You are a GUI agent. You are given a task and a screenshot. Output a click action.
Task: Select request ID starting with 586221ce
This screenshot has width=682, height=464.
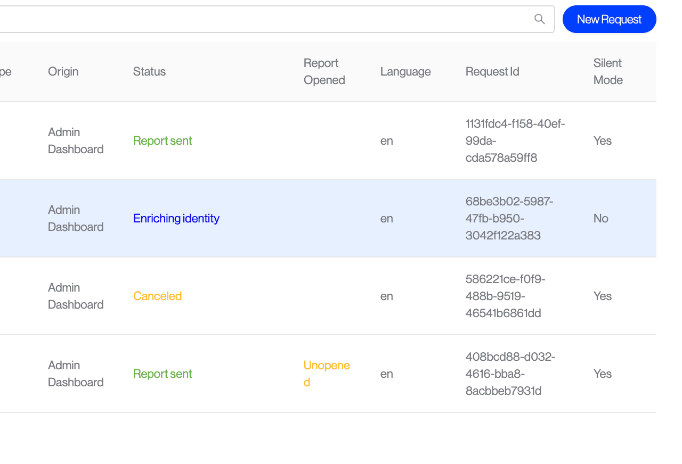505,296
